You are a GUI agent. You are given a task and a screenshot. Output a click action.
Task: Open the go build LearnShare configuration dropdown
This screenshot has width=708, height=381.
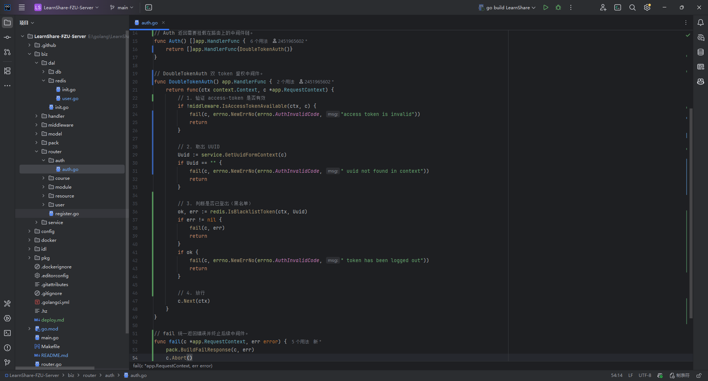(x=507, y=7)
